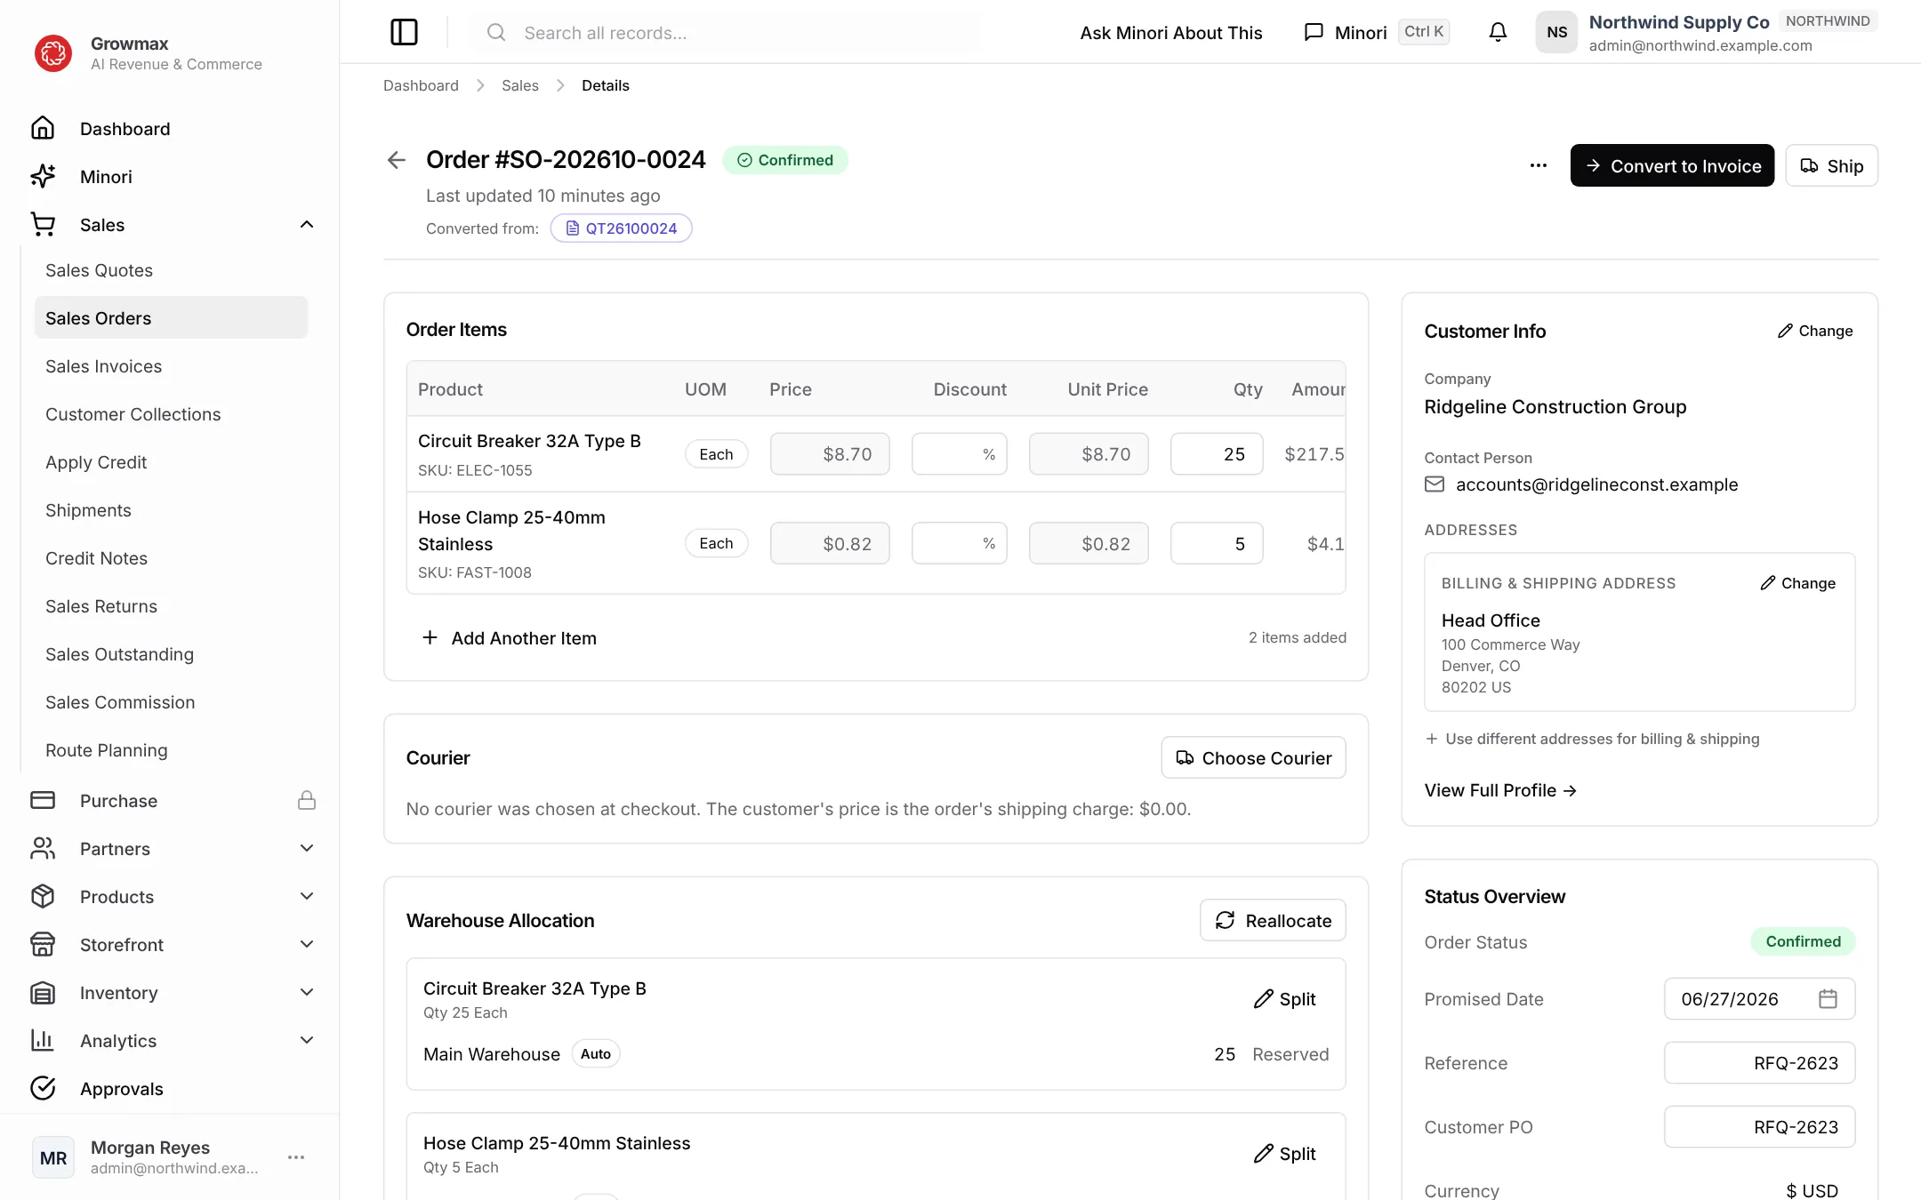Open Morgan Reyes user options menu
Screen dimensions: 1921x1200
[296, 1156]
